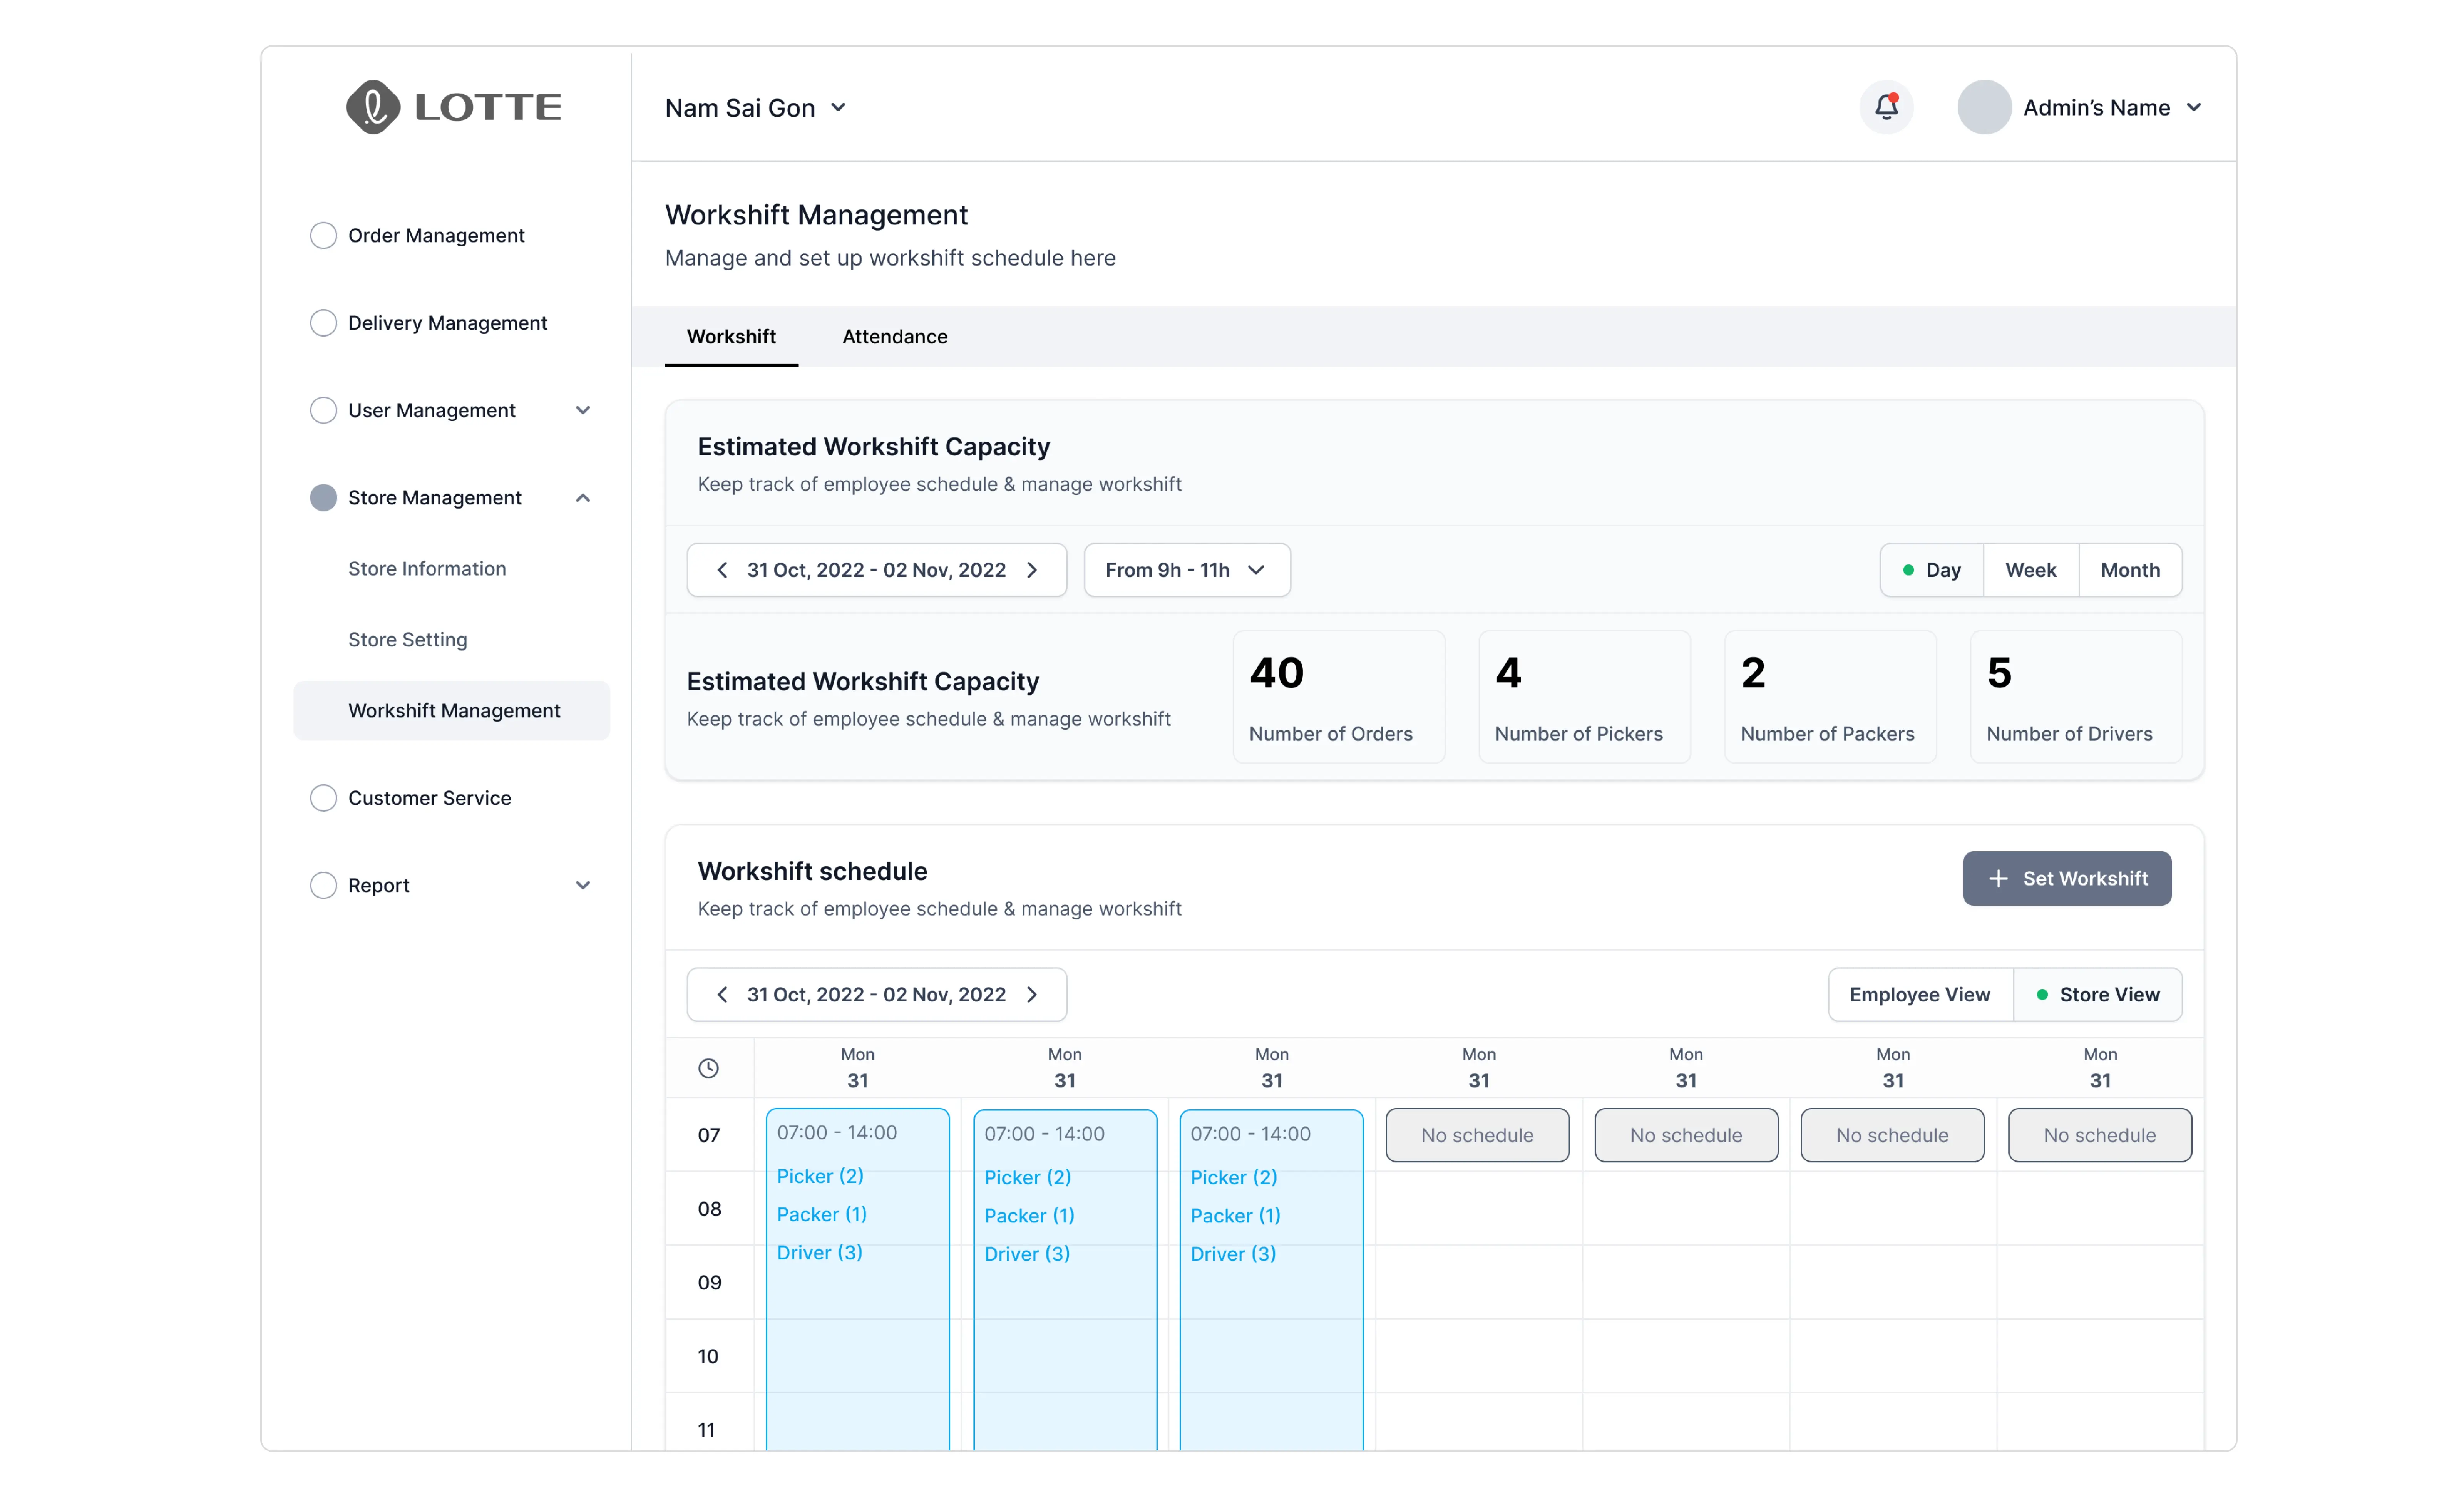Click the Delivery Management circle icon

coord(323,323)
